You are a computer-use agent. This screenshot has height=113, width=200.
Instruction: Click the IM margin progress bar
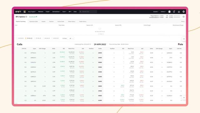pos(177,16)
